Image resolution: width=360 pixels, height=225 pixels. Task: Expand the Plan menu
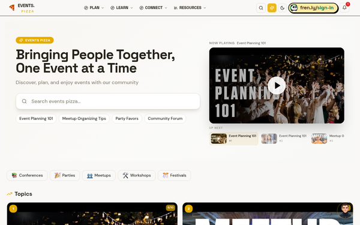[94, 8]
